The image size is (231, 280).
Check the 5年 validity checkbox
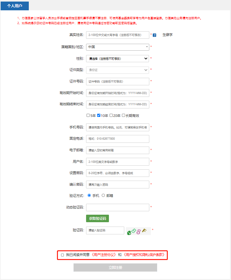pos(88,115)
